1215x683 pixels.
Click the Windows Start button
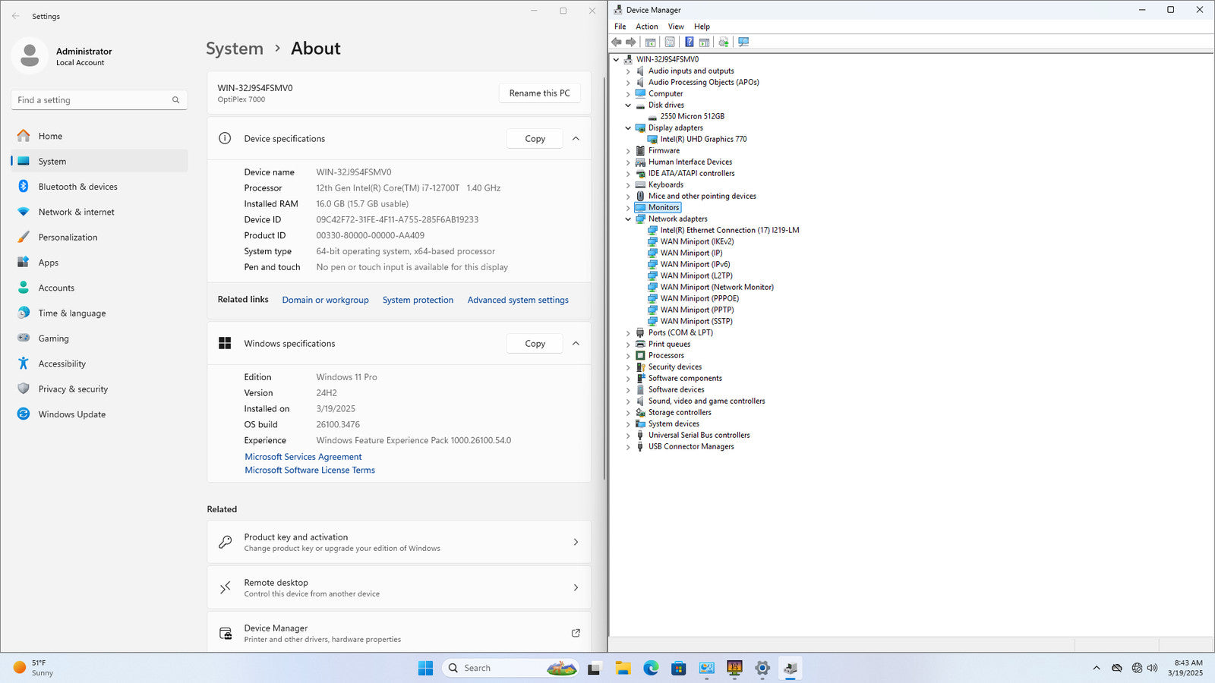pos(425,668)
